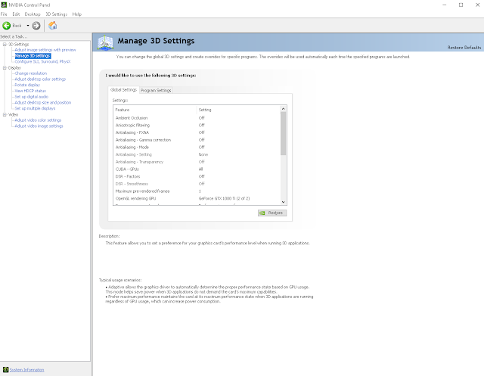Open Adjust video image settings
The height and width of the screenshot is (376, 484).
click(x=39, y=126)
